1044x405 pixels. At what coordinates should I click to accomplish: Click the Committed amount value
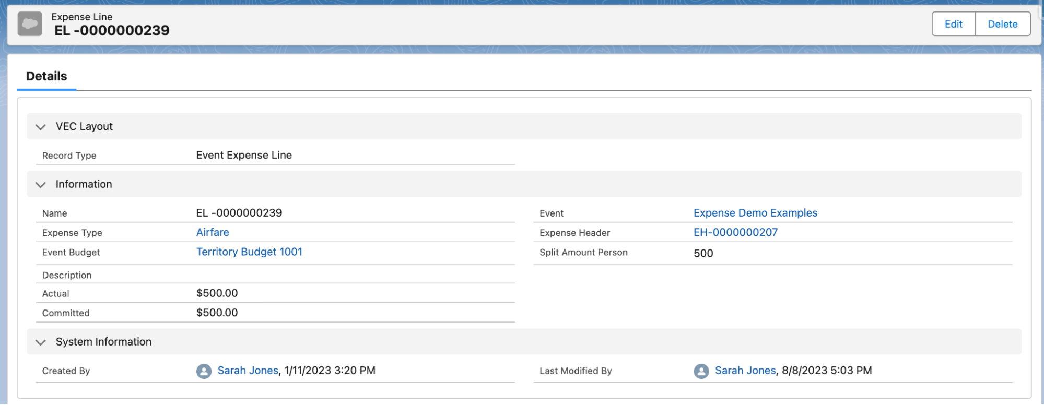coord(217,313)
